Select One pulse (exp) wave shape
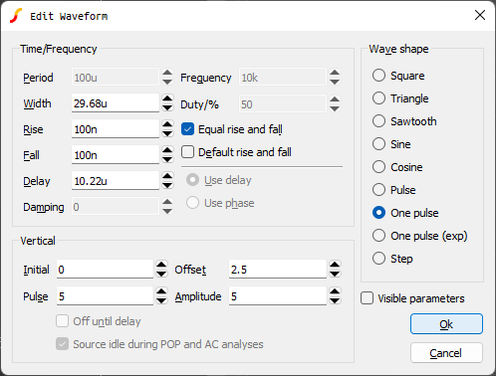496x376 pixels. (378, 236)
